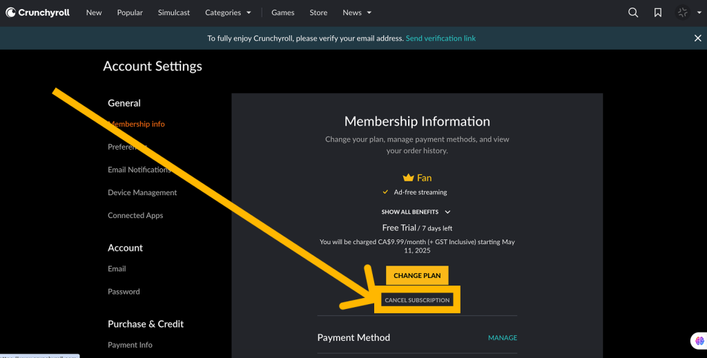707x358 pixels.
Task: Open the search magnifier icon
Action: point(633,12)
